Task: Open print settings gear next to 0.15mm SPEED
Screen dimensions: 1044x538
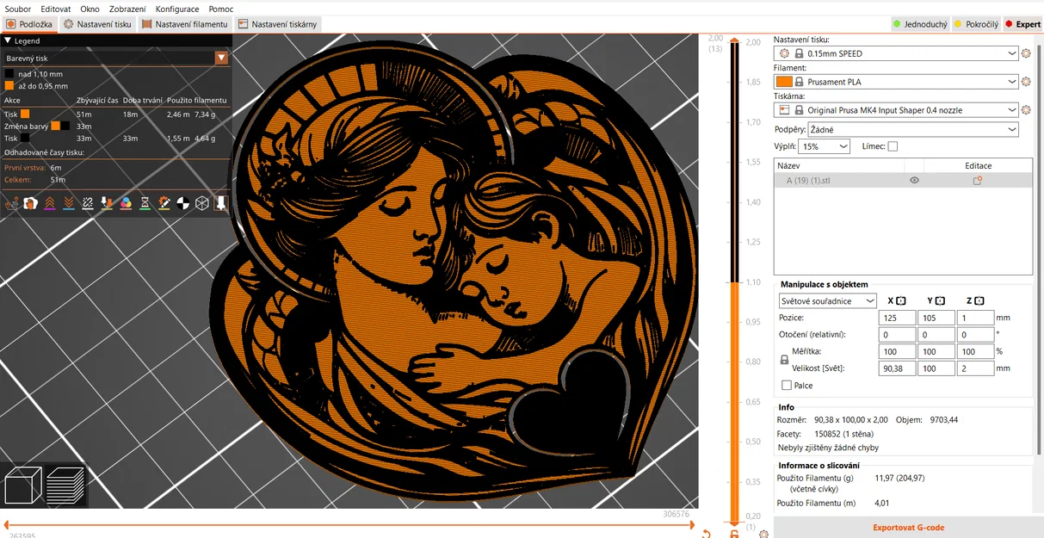Action: pos(1026,53)
